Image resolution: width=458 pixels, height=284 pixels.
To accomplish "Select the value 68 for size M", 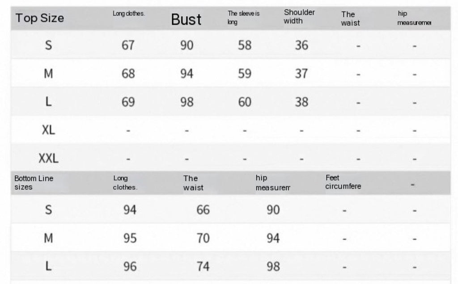I will pyautogui.click(x=128, y=74).
